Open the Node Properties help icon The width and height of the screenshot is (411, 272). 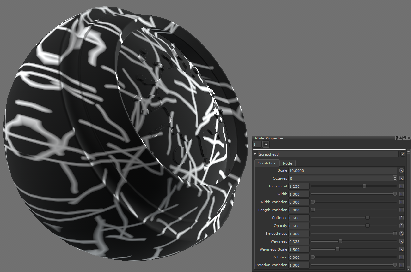point(396,138)
